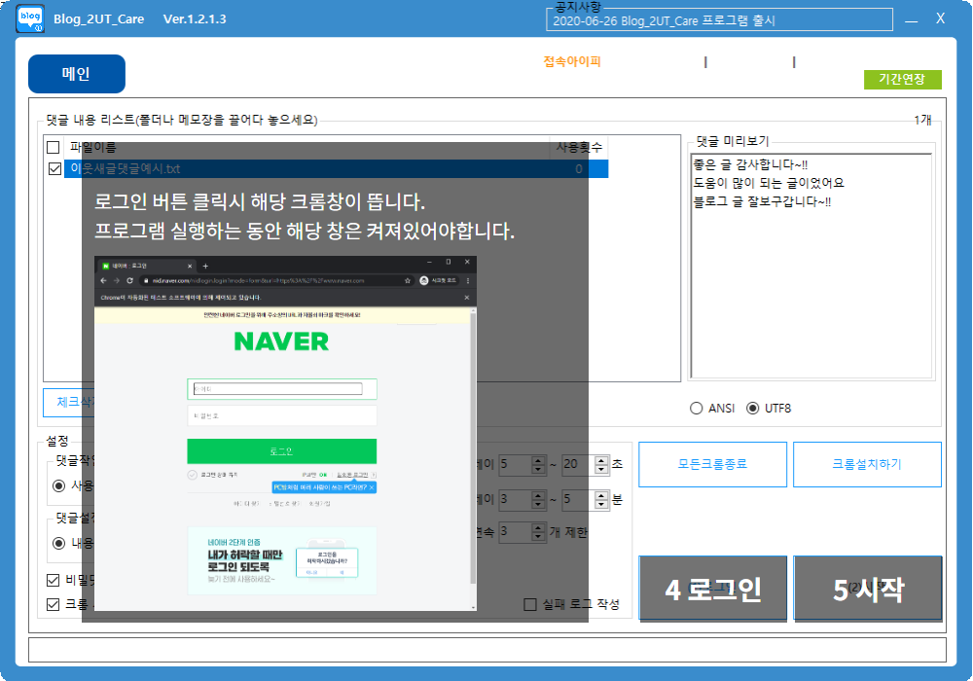Increase the 연속 개 제한 count

click(538, 527)
